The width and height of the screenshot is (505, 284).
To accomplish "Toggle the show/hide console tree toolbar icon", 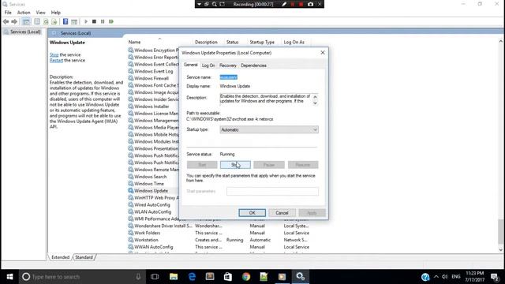I will point(26,21).
